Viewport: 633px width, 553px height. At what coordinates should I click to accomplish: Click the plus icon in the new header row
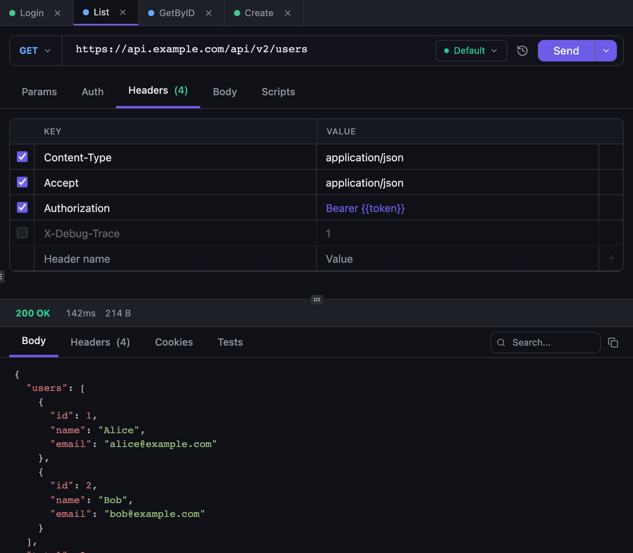pyautogui.click(x=612, y=258)
